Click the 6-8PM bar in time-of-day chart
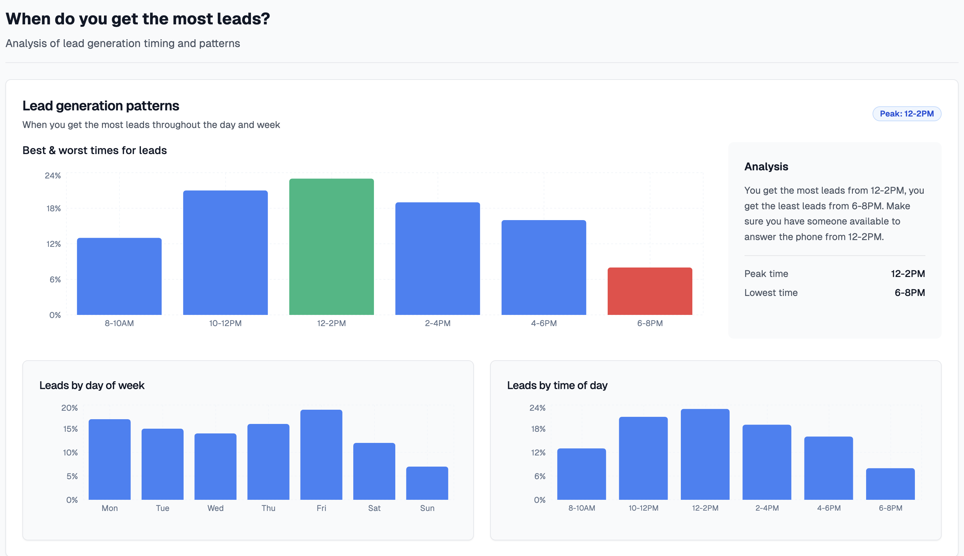Image resolution: width=964 pixels, height=556 pixels. point(891,483)
